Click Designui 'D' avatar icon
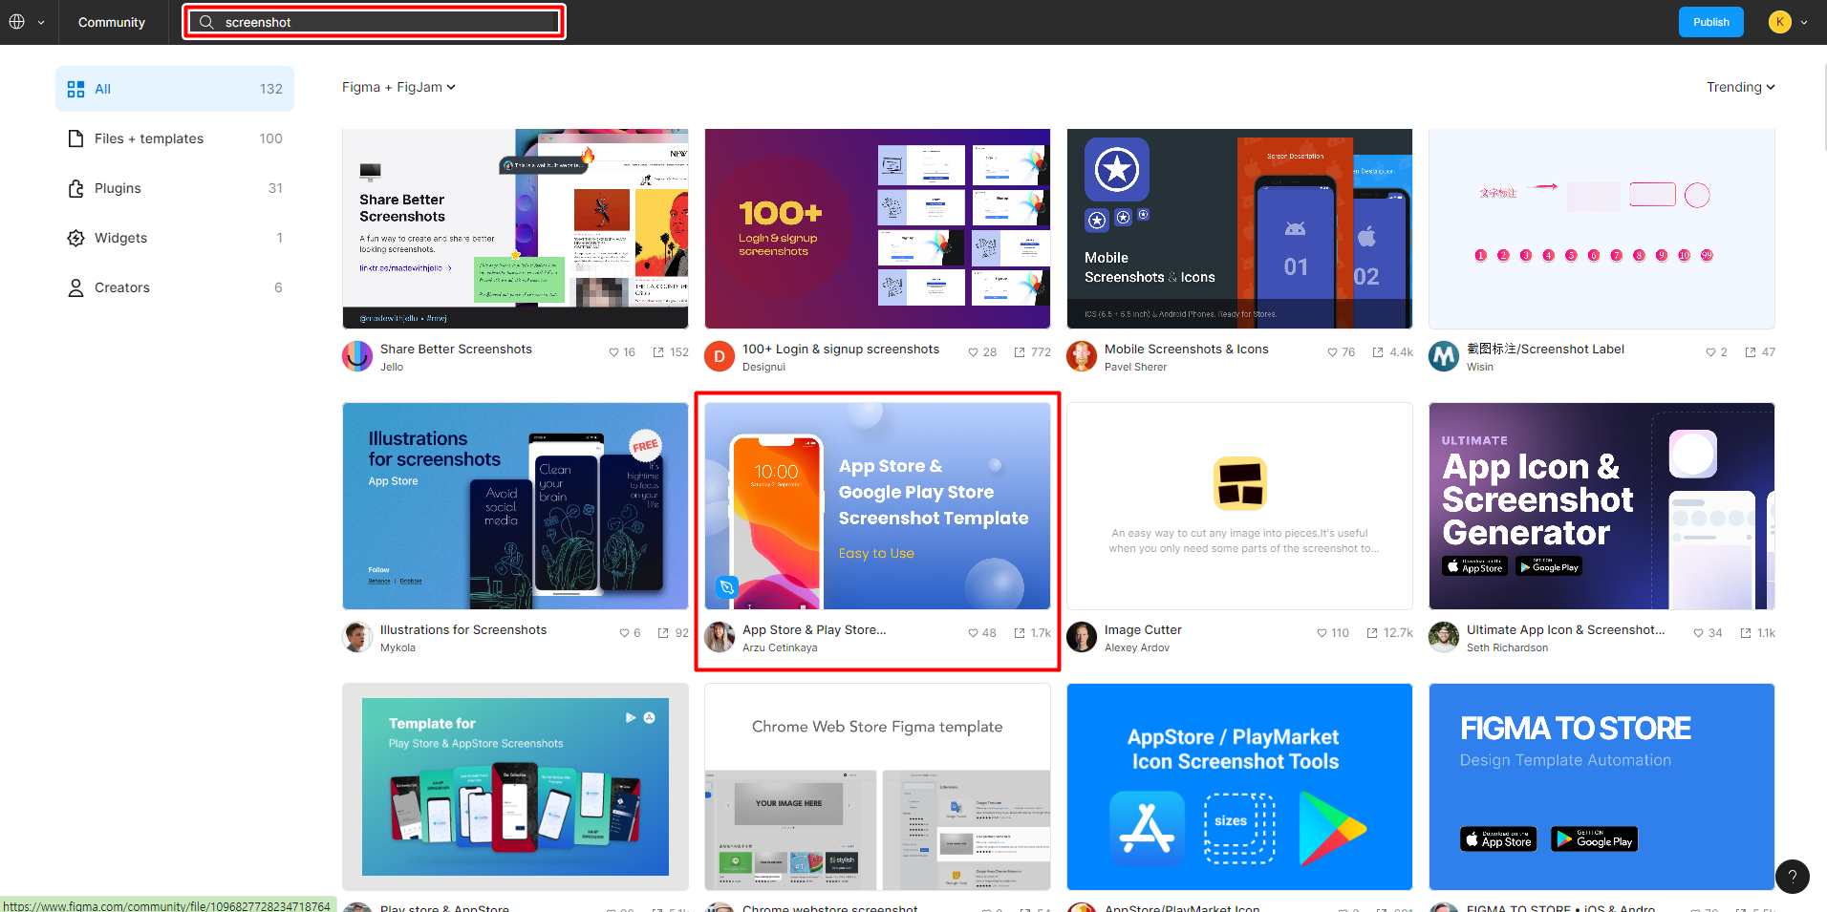 [720, 356]
